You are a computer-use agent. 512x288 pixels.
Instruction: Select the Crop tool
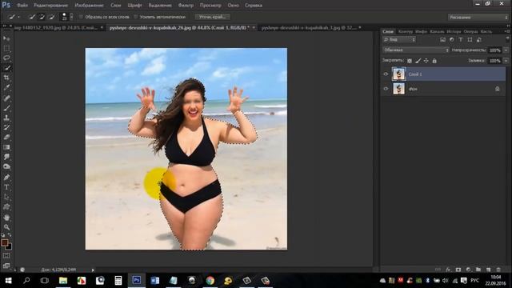click(6, 78)
